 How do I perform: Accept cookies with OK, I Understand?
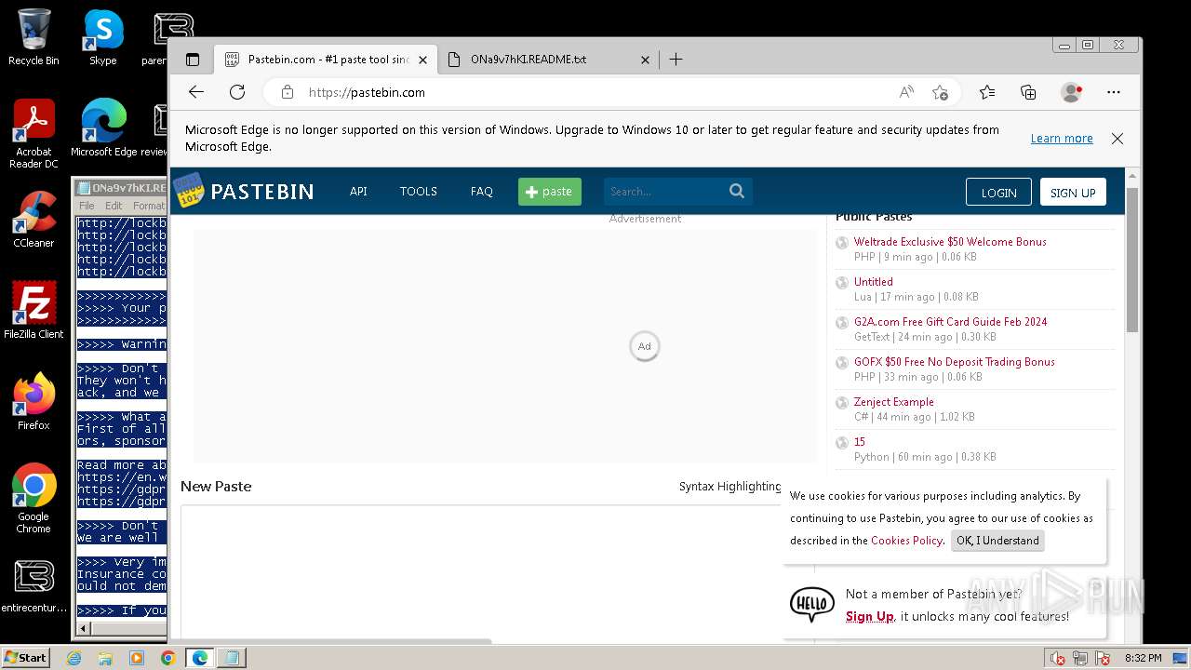click(997, 541)
